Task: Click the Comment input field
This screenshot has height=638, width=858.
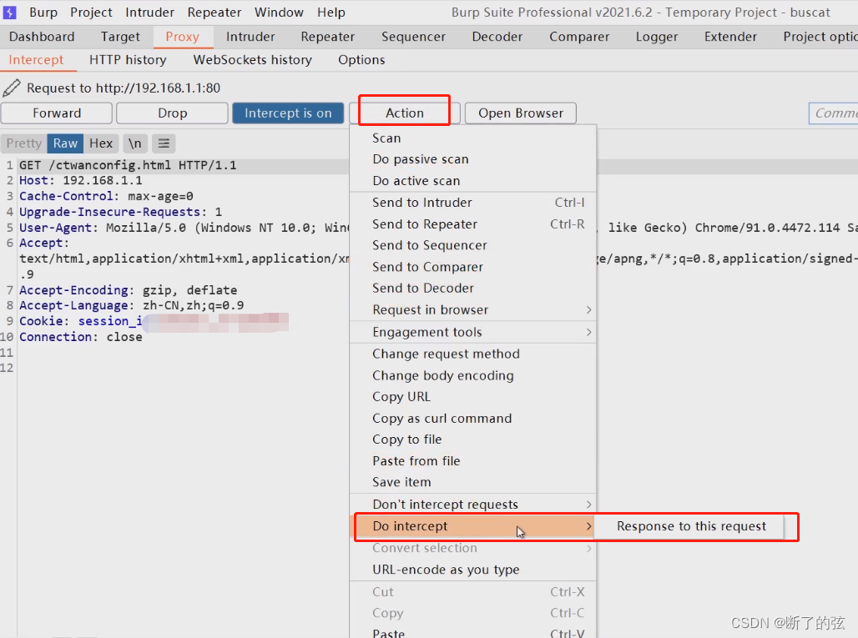Action: tap(833, 113)
